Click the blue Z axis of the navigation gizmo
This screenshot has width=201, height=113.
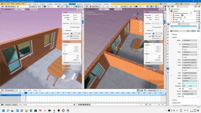click(x=138, y=13)
